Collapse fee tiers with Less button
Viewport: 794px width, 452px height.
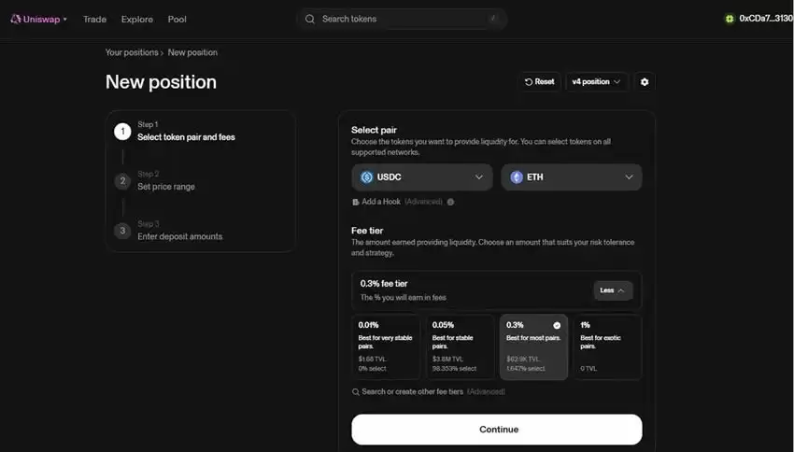pyautogui.click(x=613, y=290)
